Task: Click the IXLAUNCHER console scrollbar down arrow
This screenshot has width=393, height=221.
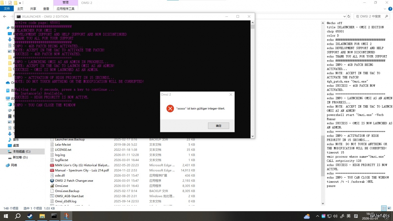Action: point(253,136)
